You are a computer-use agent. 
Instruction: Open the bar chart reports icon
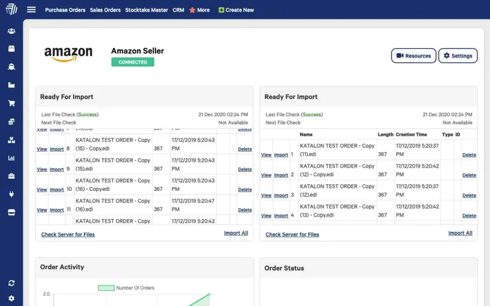(11, 158)
